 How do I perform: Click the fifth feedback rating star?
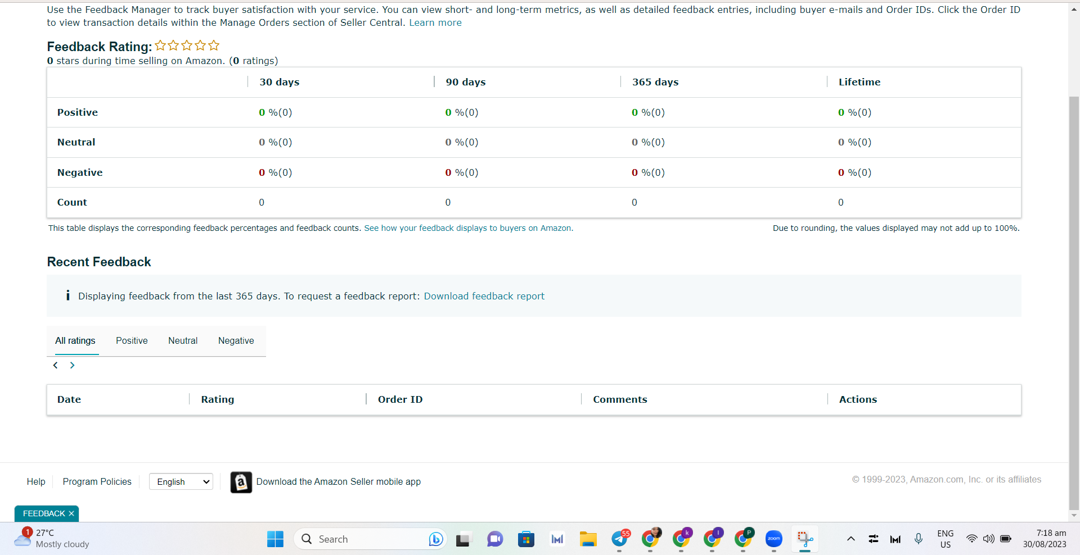(214, 46)
